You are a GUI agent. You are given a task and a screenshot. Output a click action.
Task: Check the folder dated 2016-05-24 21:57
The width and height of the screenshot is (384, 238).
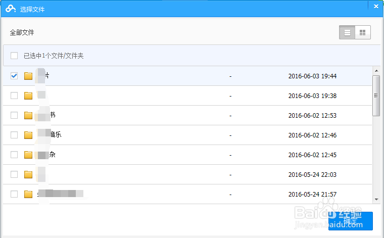pos(14,194)
